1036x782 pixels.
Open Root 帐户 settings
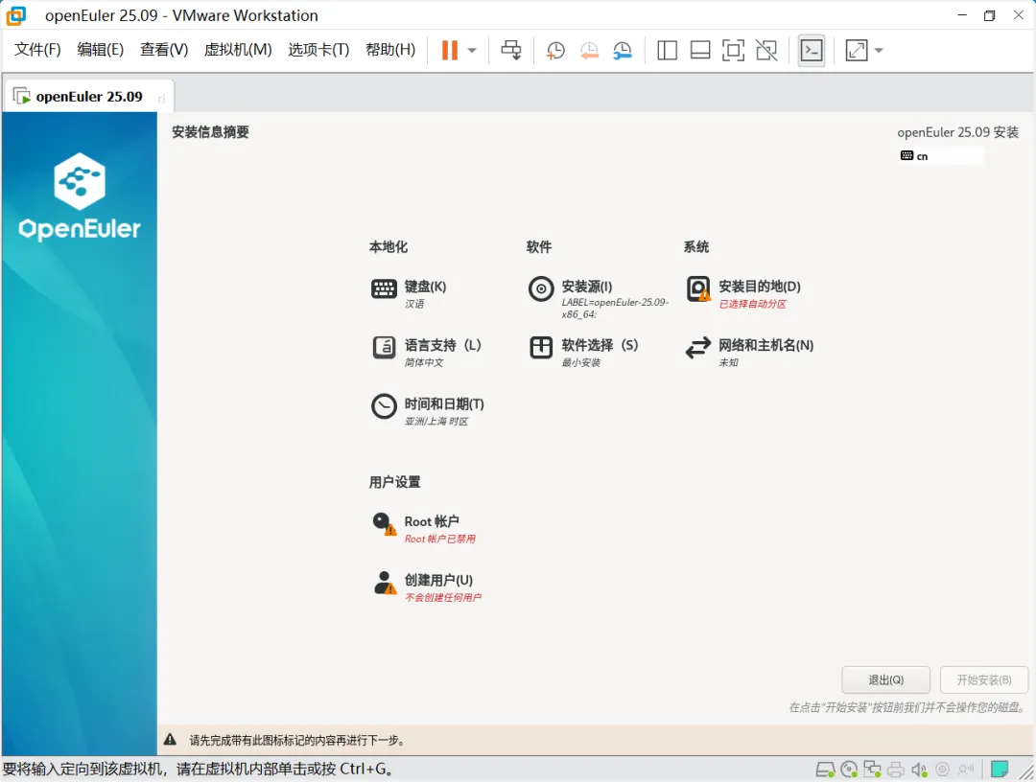coord(424,528)
